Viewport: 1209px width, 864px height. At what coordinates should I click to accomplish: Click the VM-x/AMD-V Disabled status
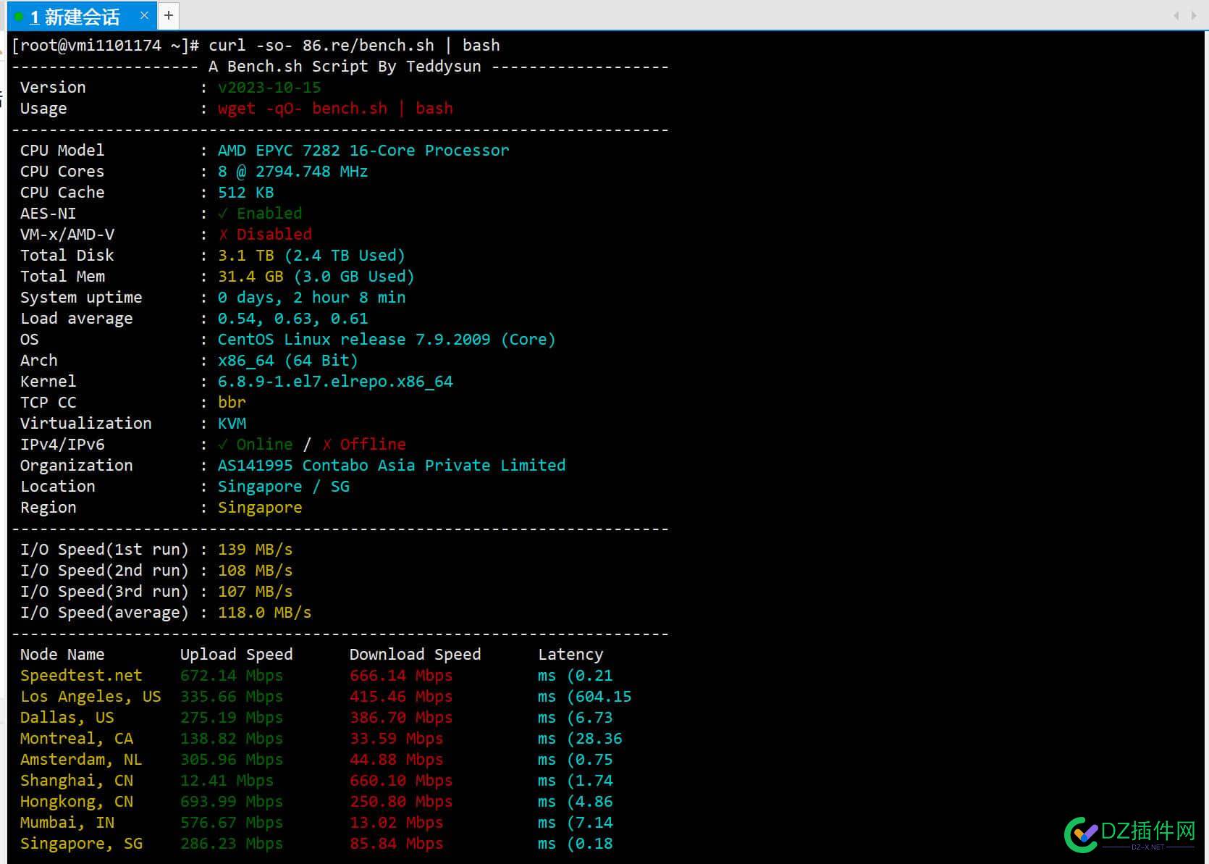(265, 234)
